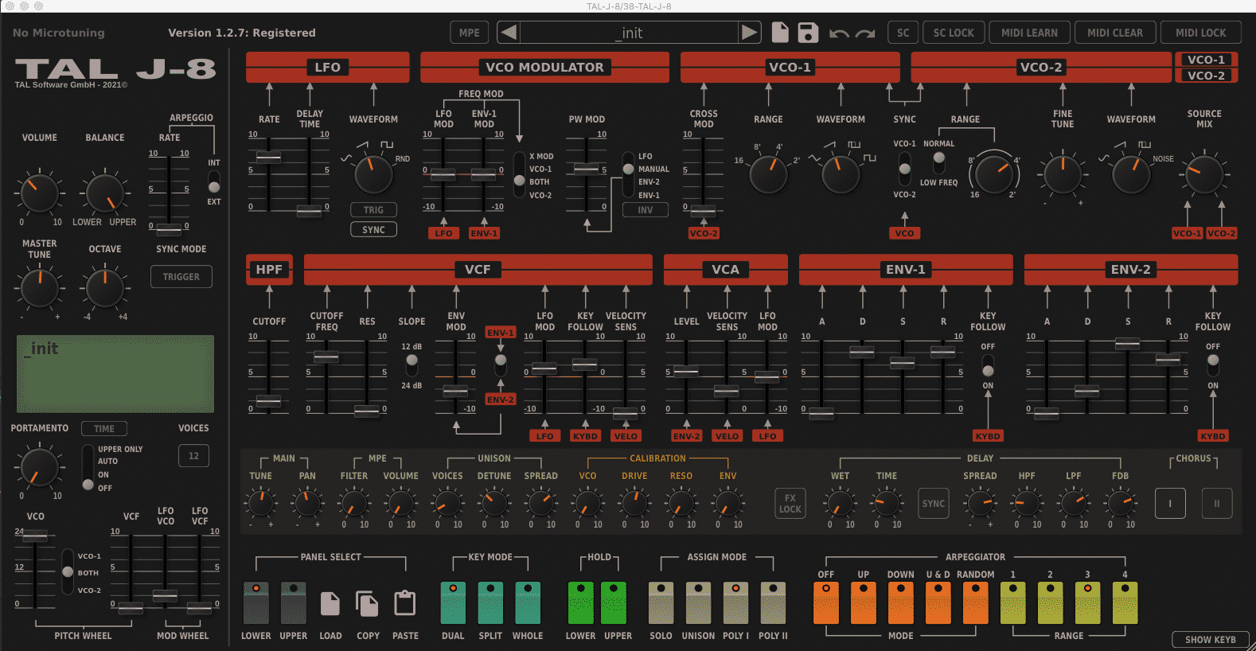1256x651 pixels.
Task: Click the HPF cutoff slider handle
Action: 269,401
